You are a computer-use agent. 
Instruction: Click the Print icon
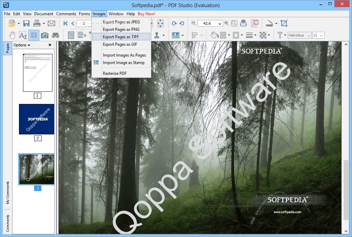click(x=37, y=23)
